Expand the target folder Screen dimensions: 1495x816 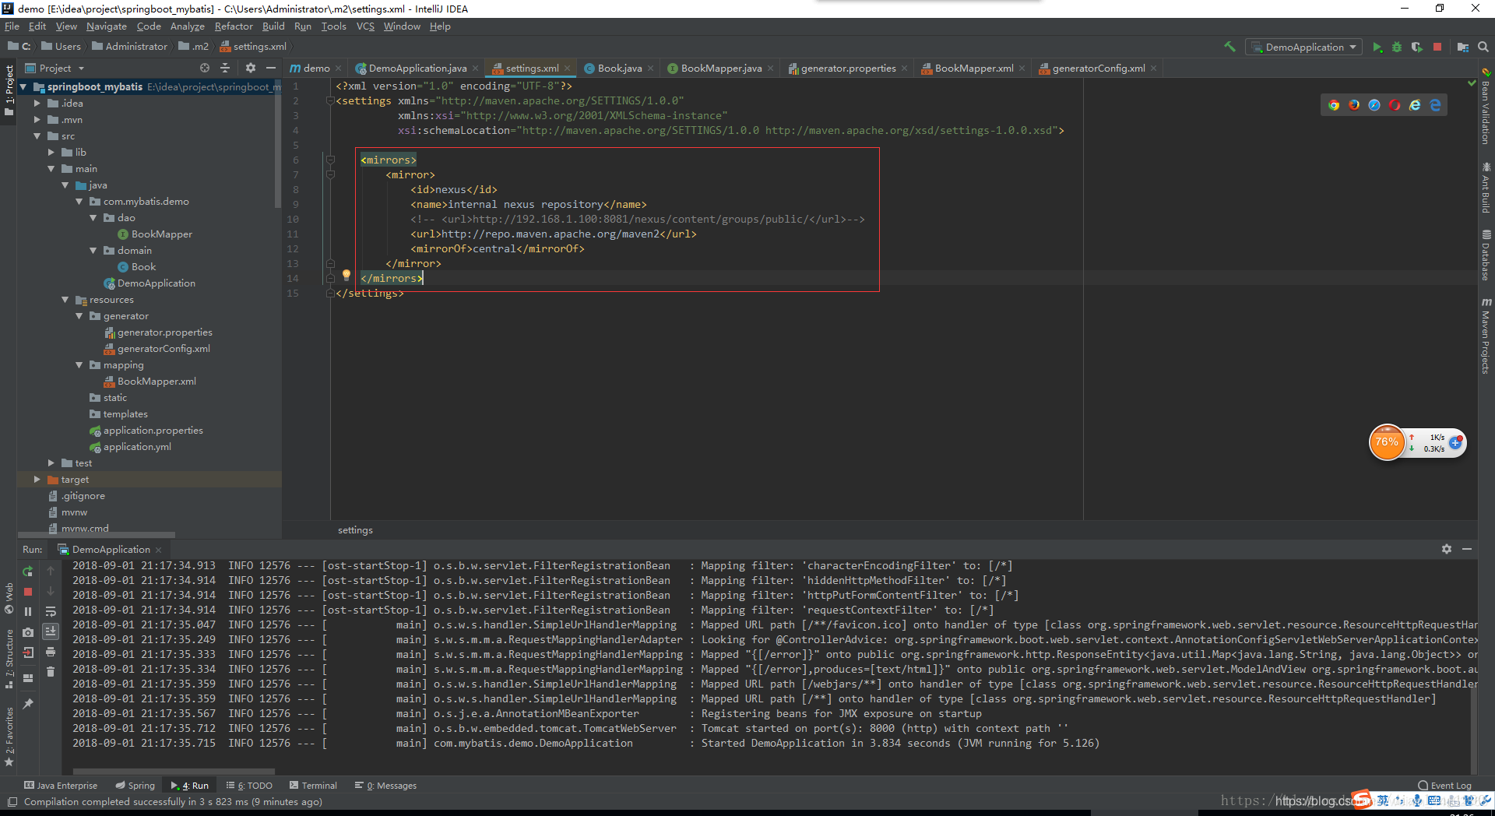pos(37,480)
